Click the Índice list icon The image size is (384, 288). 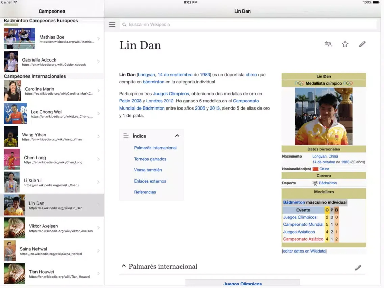click(126, 136)
